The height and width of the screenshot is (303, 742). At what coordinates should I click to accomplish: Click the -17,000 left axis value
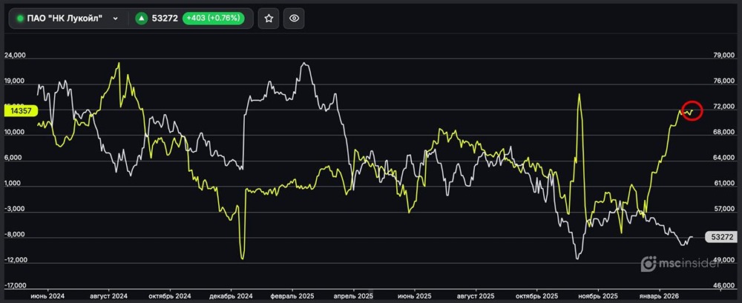[16, 286]
